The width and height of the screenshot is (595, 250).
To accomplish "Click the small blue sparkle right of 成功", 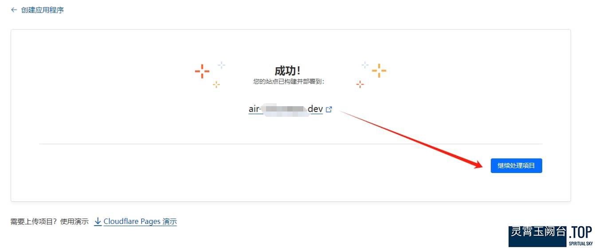I will (365, 65).
